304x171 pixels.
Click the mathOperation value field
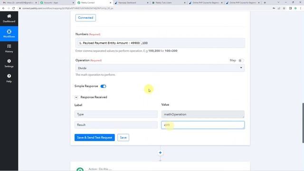pyautogui.click(x=203, y=114)
